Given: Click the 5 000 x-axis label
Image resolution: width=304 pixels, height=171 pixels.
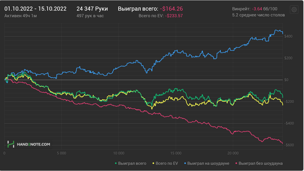Looking at the screenshot, I should [x=62, y=153].
